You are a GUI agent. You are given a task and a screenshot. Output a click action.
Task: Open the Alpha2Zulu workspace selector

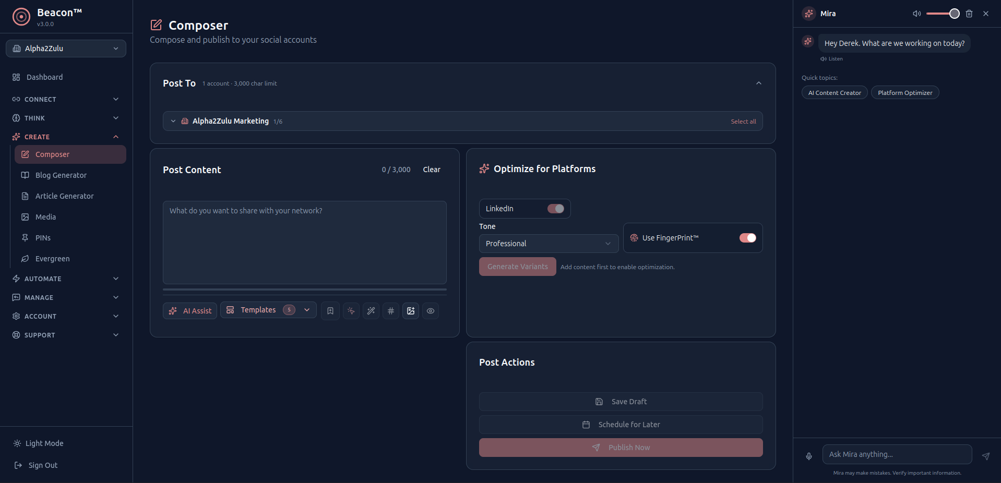tap(66, 49)
